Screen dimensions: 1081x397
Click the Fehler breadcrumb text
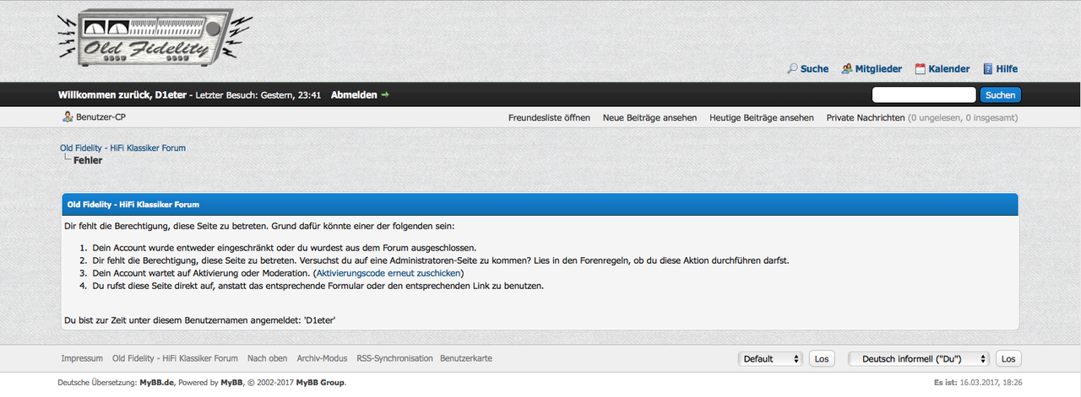pos(88,160)
